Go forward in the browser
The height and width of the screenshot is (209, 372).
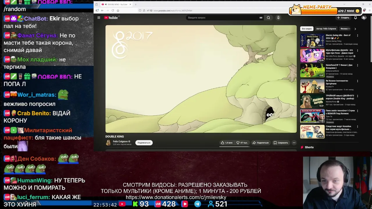coord(108,10)
